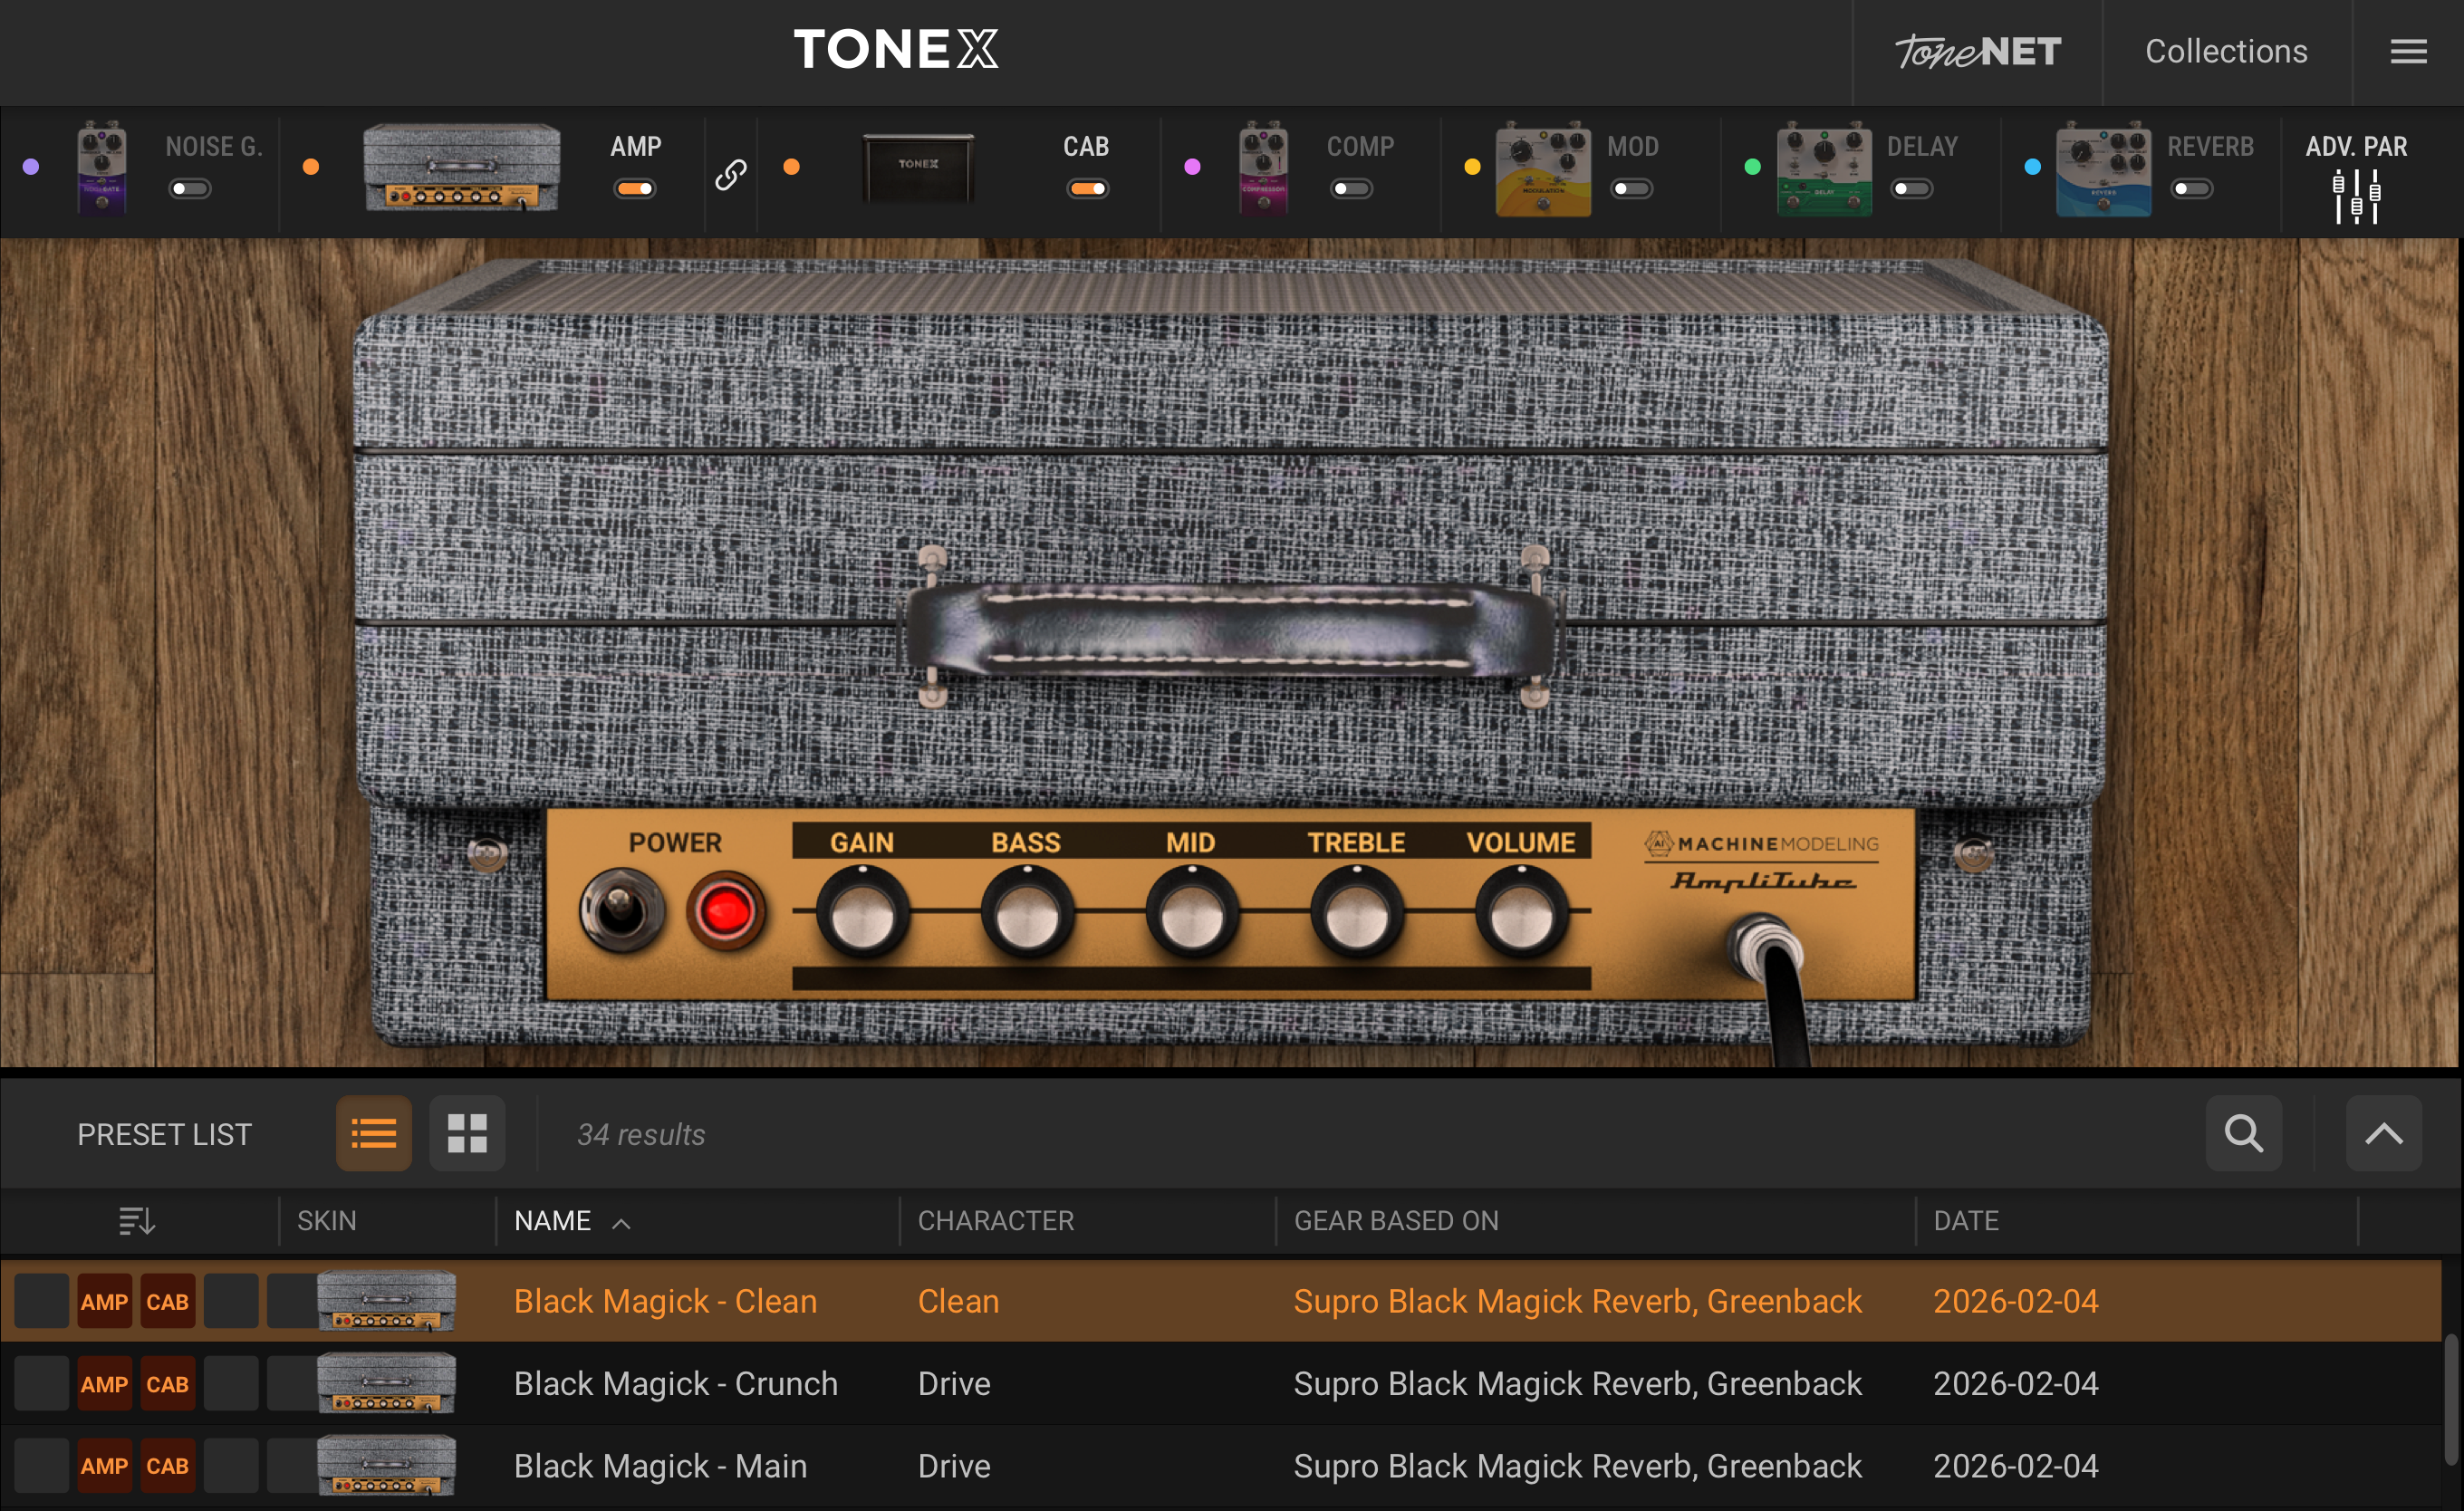
Task: Click the CAB badge in Crunch row
Action: click(x=167, y=1384)
